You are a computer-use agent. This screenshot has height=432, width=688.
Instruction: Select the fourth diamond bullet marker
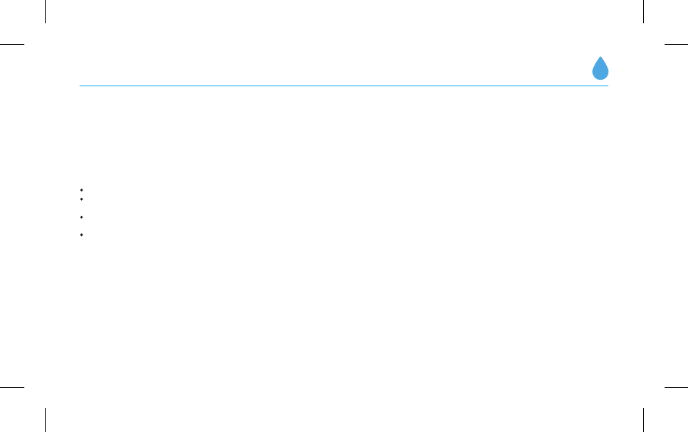82,235
